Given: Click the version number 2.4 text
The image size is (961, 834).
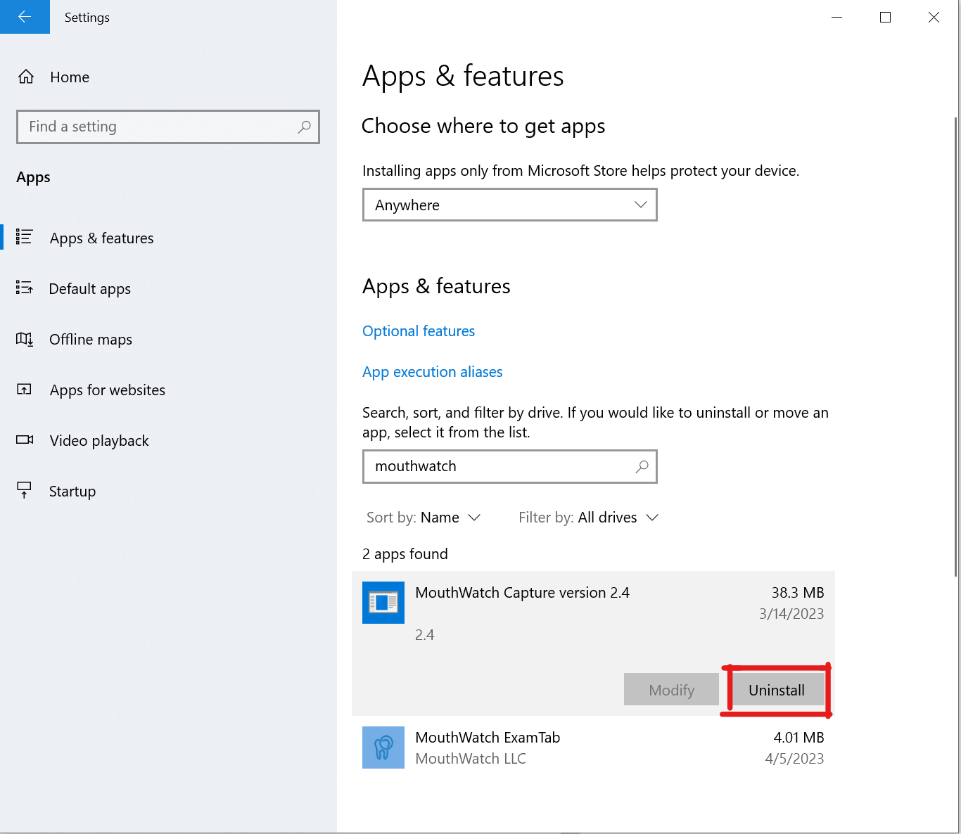Looking at the screenshot, I should [x=425, y=635].
